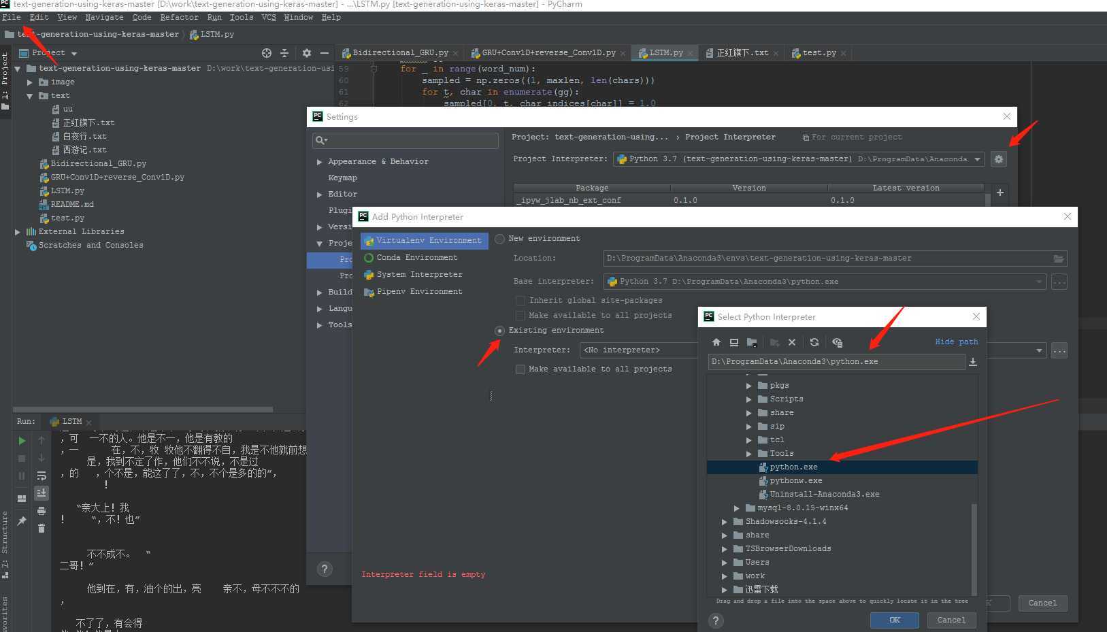The width and height of the screenshot is (1107, 632).
Task: Expand the Scripts folder
Action: [x=749, y=399]
